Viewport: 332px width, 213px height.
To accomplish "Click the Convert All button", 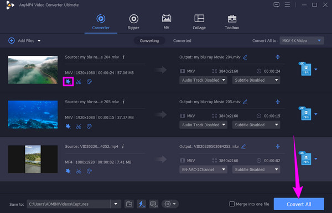I will tap(299, 204).
